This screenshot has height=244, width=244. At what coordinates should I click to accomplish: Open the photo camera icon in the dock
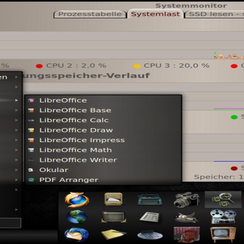tap(187, 199)
